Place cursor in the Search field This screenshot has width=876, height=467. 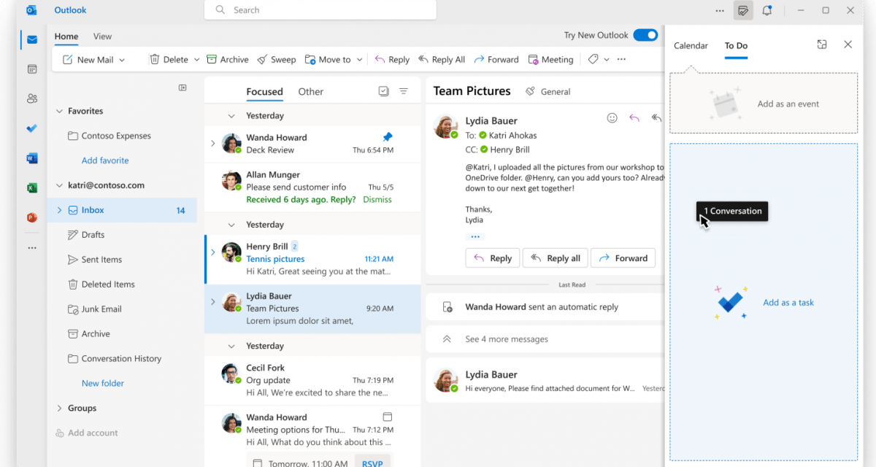point(320,9)
